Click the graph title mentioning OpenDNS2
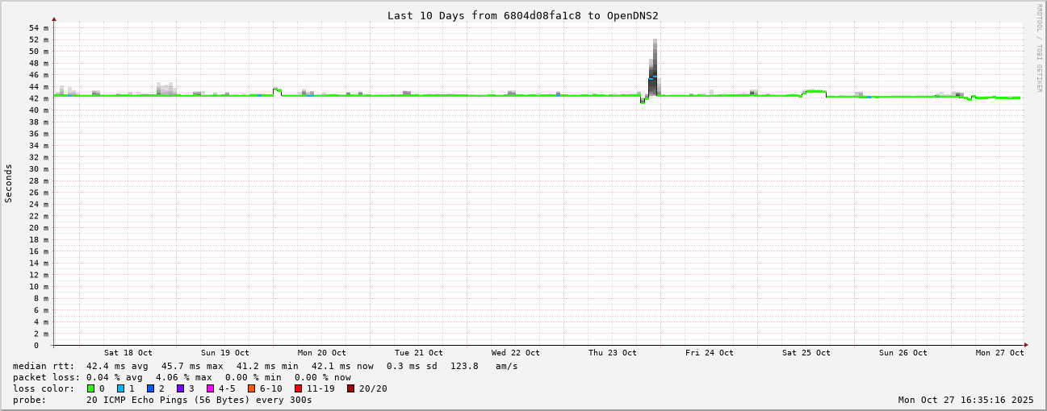The height and width of the screenshot is (411, 1047). (x=522, y=15)
